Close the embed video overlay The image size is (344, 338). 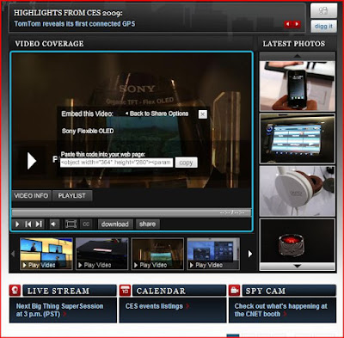[x=203, y=114]
